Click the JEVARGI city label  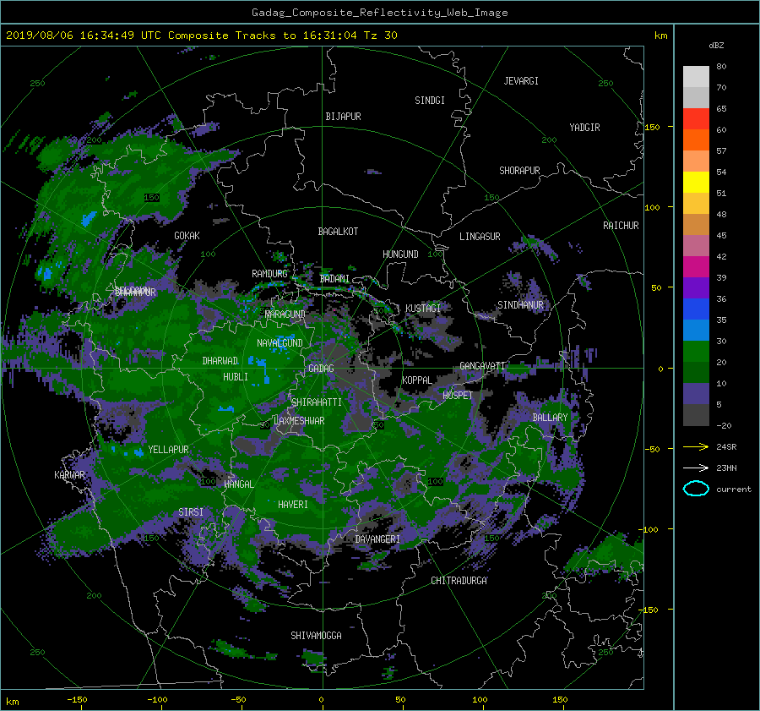[x=521, y=81]
